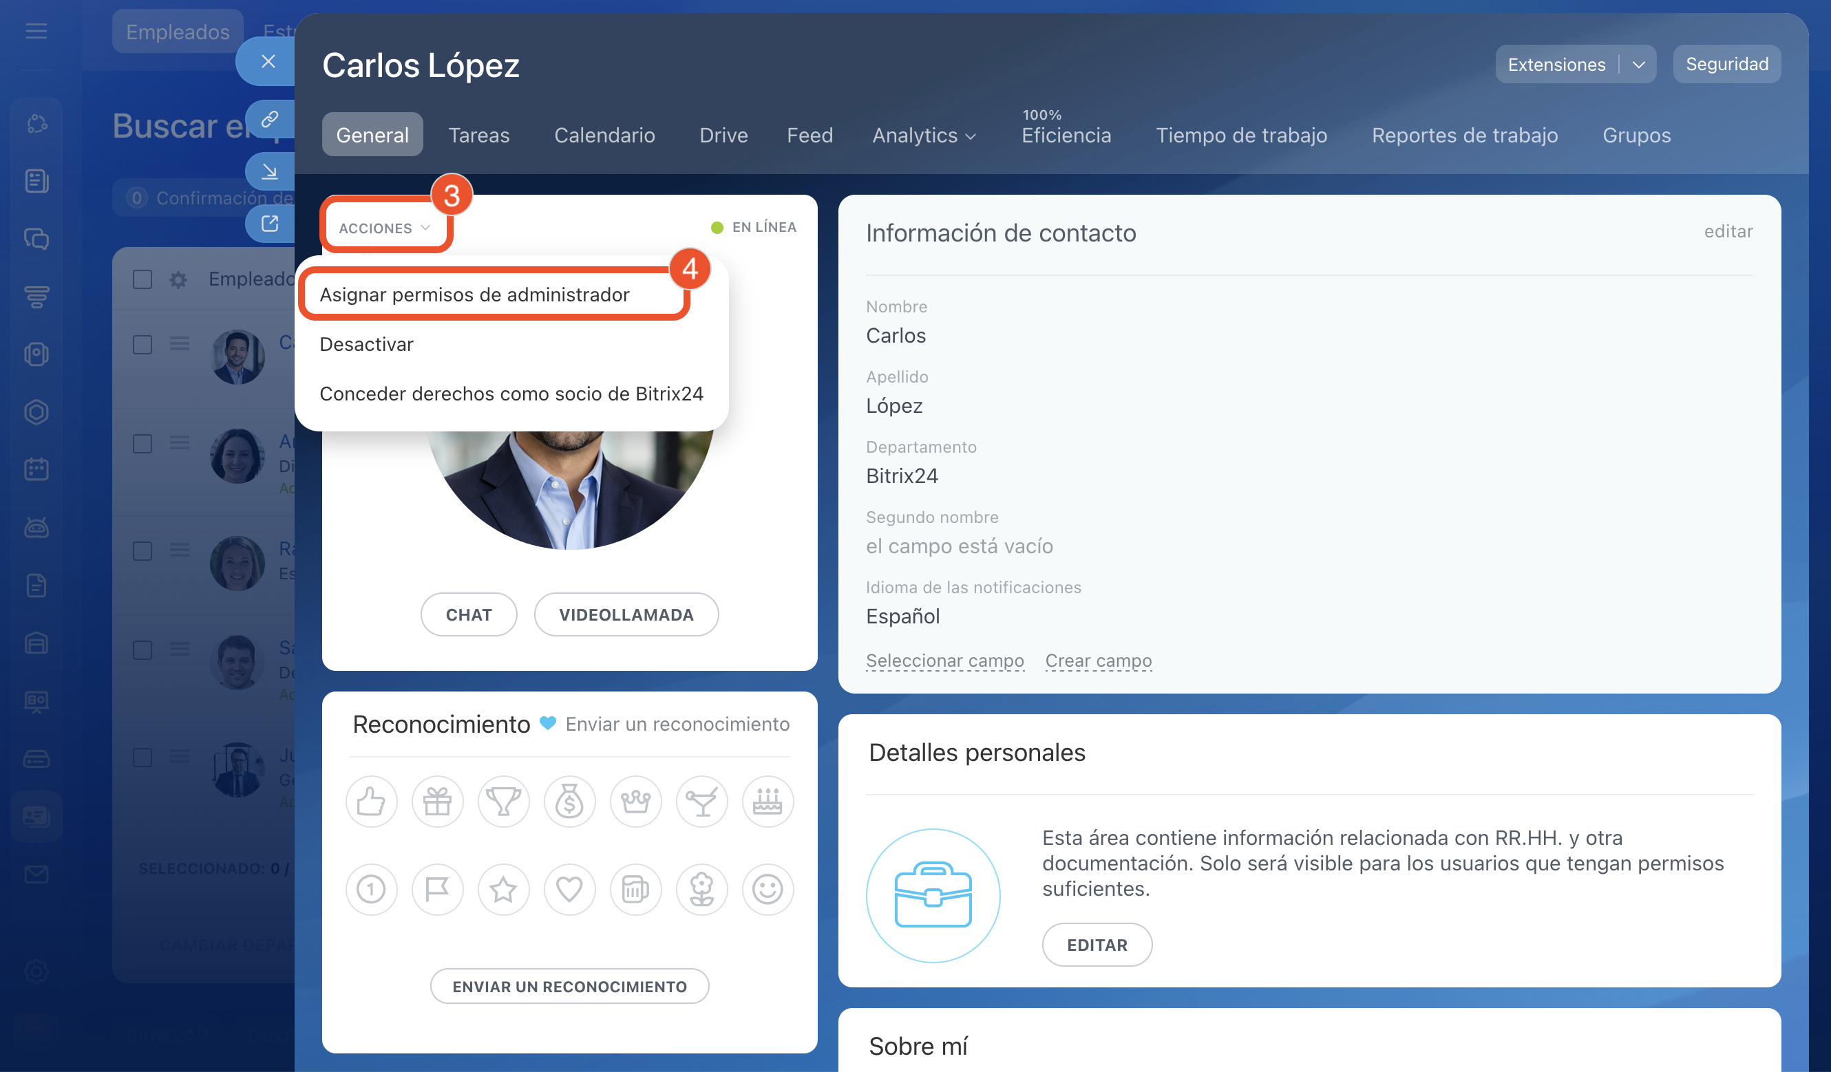Check the second employee row checkbox

coord(142,443)
